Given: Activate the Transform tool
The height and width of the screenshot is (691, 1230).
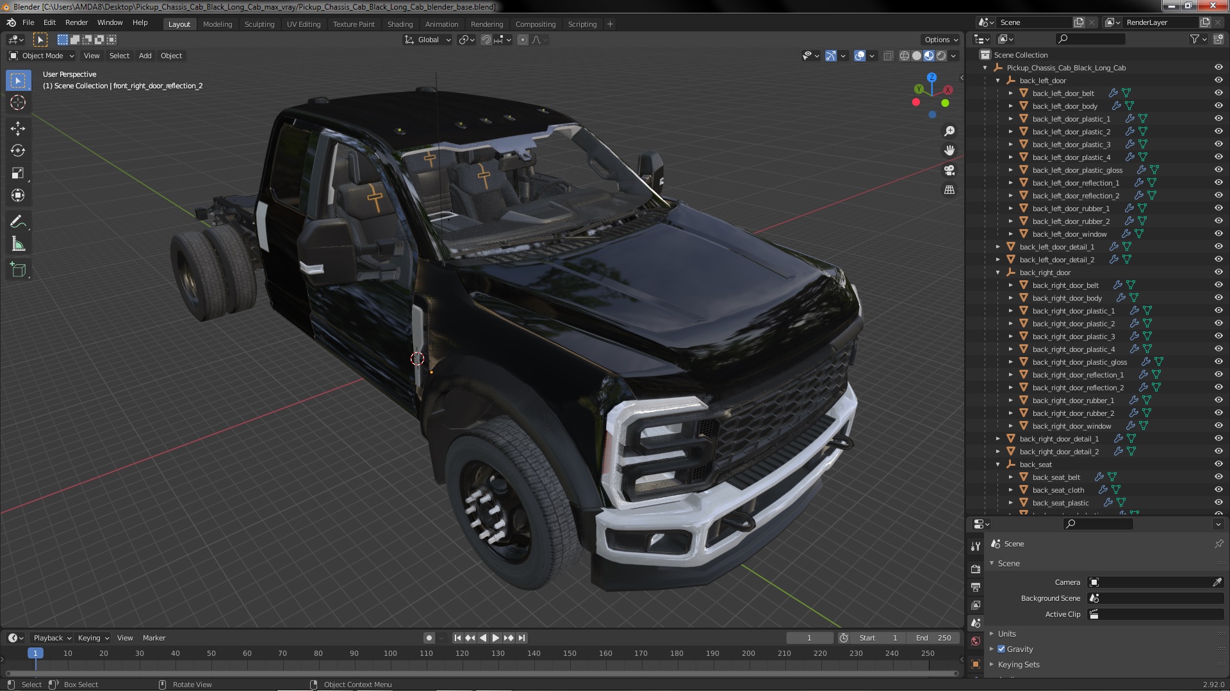Looking at the screenshot, I should [x=18, y=196].
